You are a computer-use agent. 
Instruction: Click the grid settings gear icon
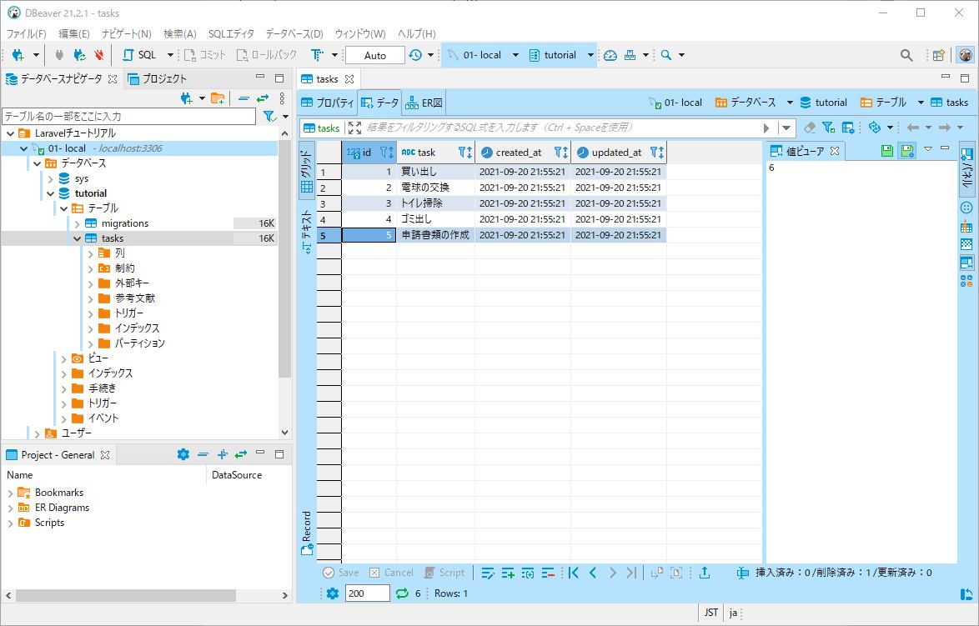(333, 593)
